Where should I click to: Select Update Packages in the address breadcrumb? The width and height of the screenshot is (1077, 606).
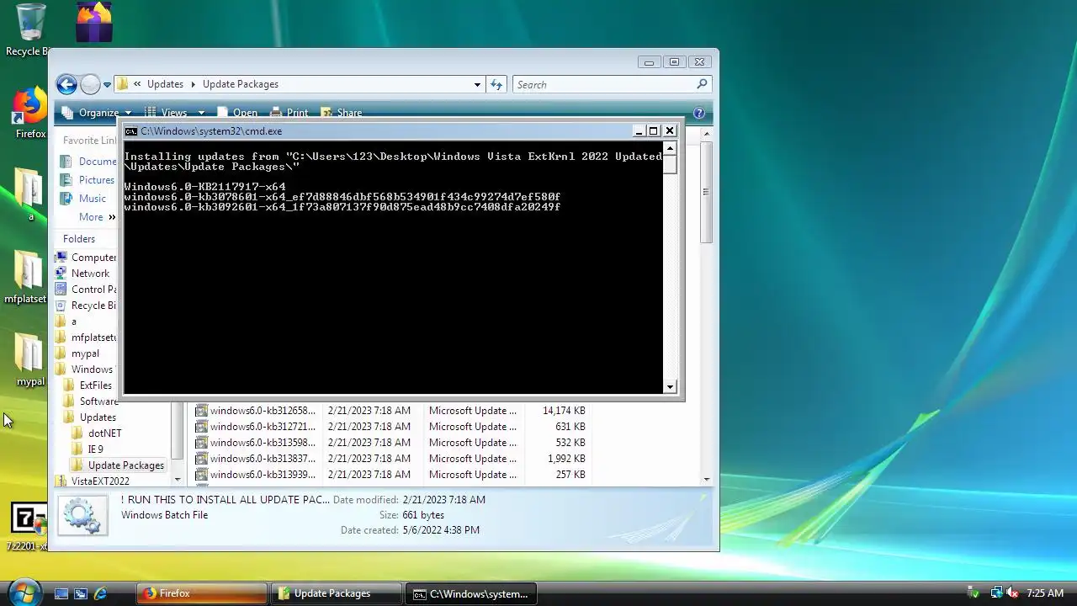[241, 84]
